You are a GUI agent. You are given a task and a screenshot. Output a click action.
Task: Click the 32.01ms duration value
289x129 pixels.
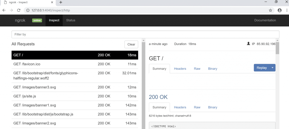tap(129, 73)
